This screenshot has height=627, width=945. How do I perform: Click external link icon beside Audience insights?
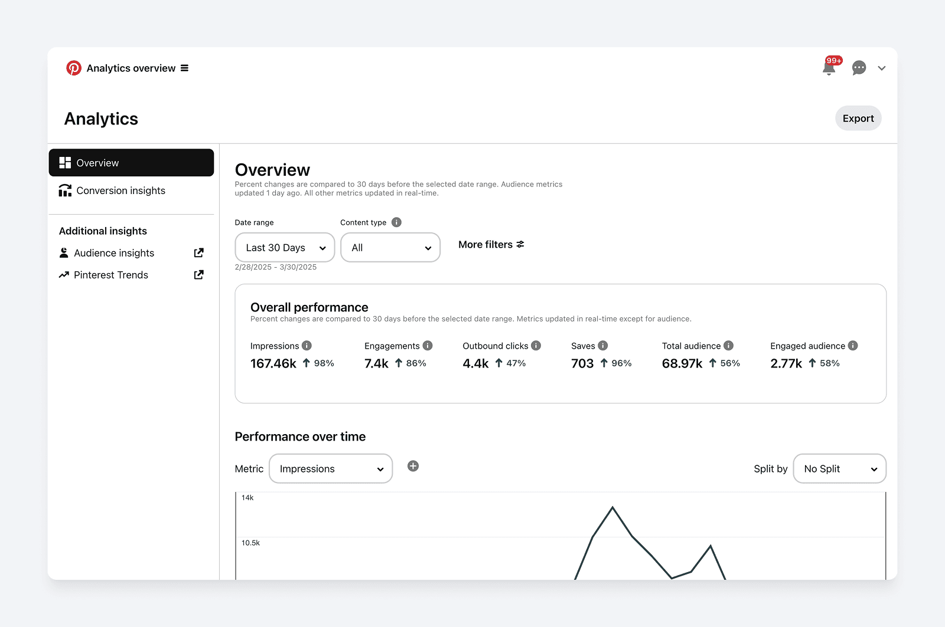click(x=199, y=252)
